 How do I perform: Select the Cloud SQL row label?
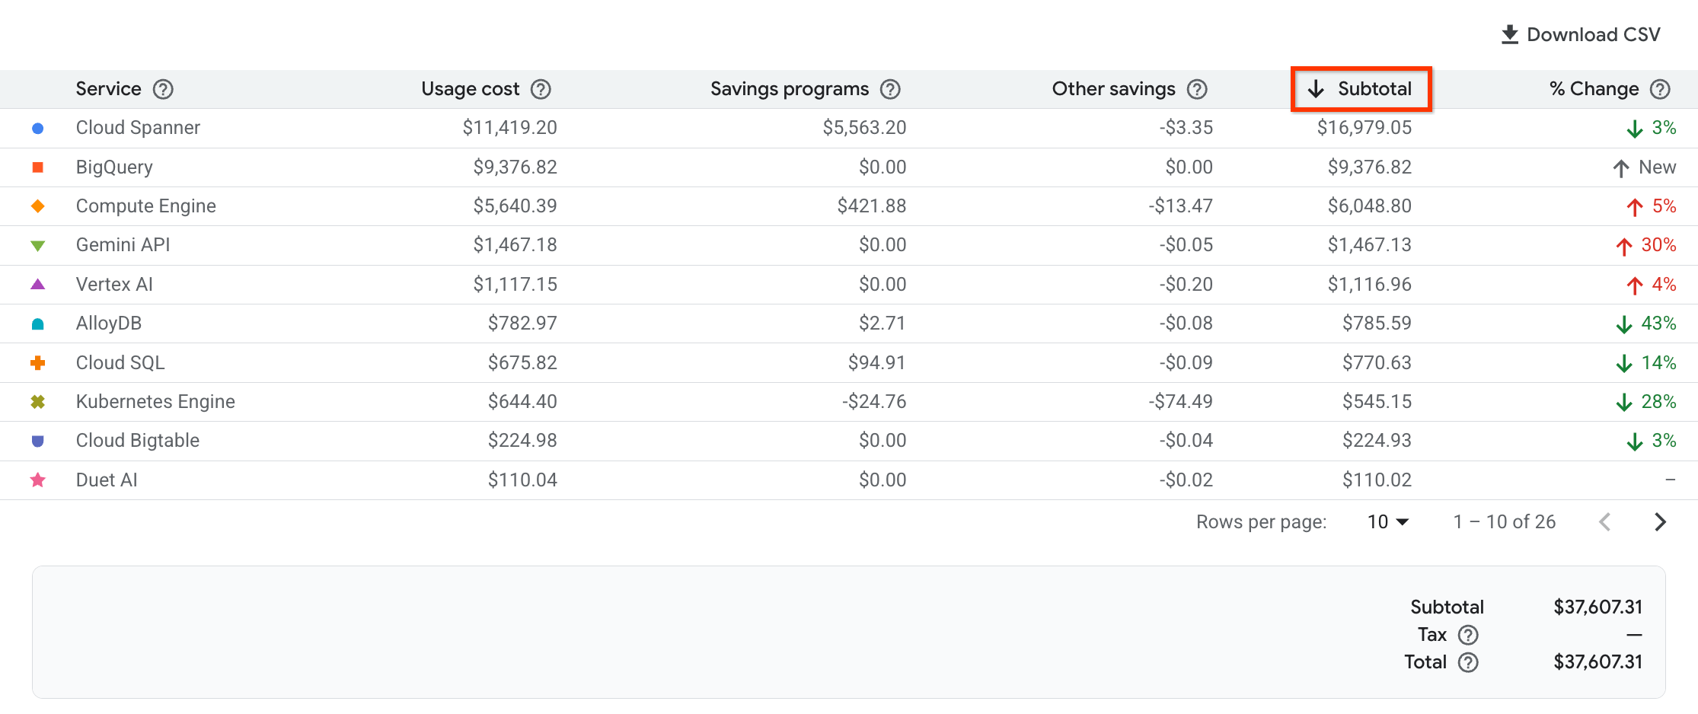[x=120, y=362]
